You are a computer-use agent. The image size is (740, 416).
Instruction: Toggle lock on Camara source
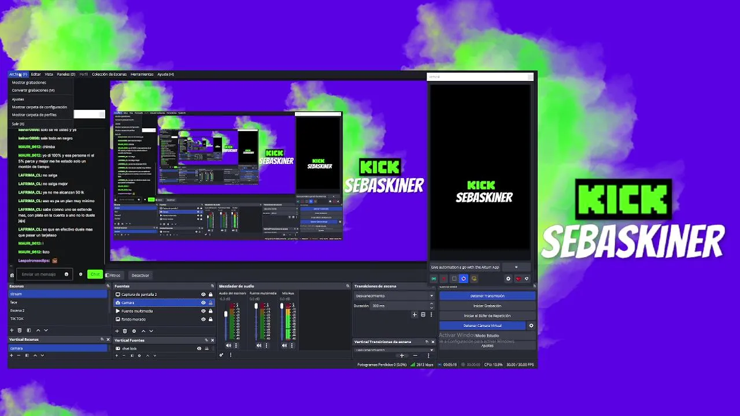[210, 303]
